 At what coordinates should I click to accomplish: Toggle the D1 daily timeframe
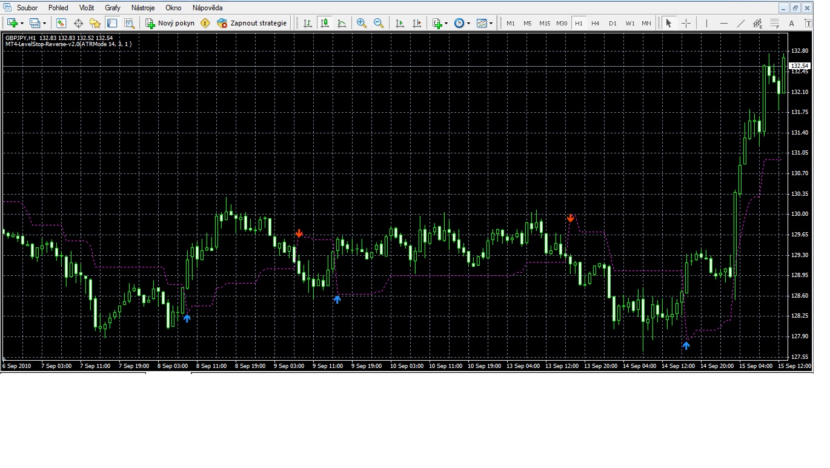pos(613,23)
